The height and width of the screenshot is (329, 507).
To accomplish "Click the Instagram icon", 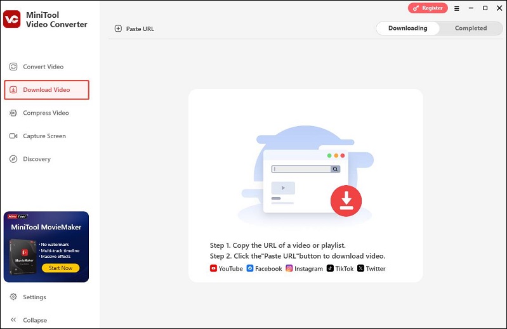I will pos(289,268).
